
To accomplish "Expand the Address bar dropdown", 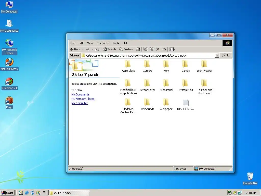I will tap(217, 55).
